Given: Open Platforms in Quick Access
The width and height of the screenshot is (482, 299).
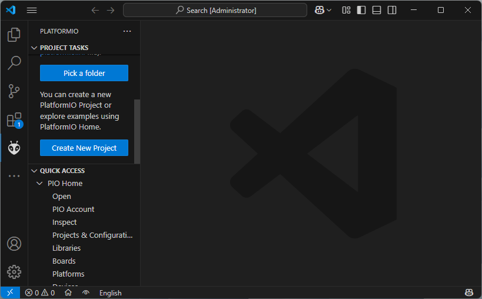Looking at the screenshot, I should 68,274.
